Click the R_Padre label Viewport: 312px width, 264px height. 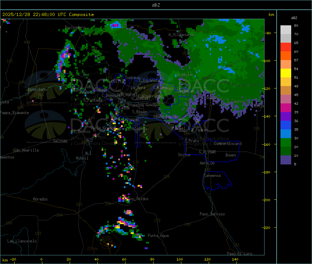click(x=199, y=130)
